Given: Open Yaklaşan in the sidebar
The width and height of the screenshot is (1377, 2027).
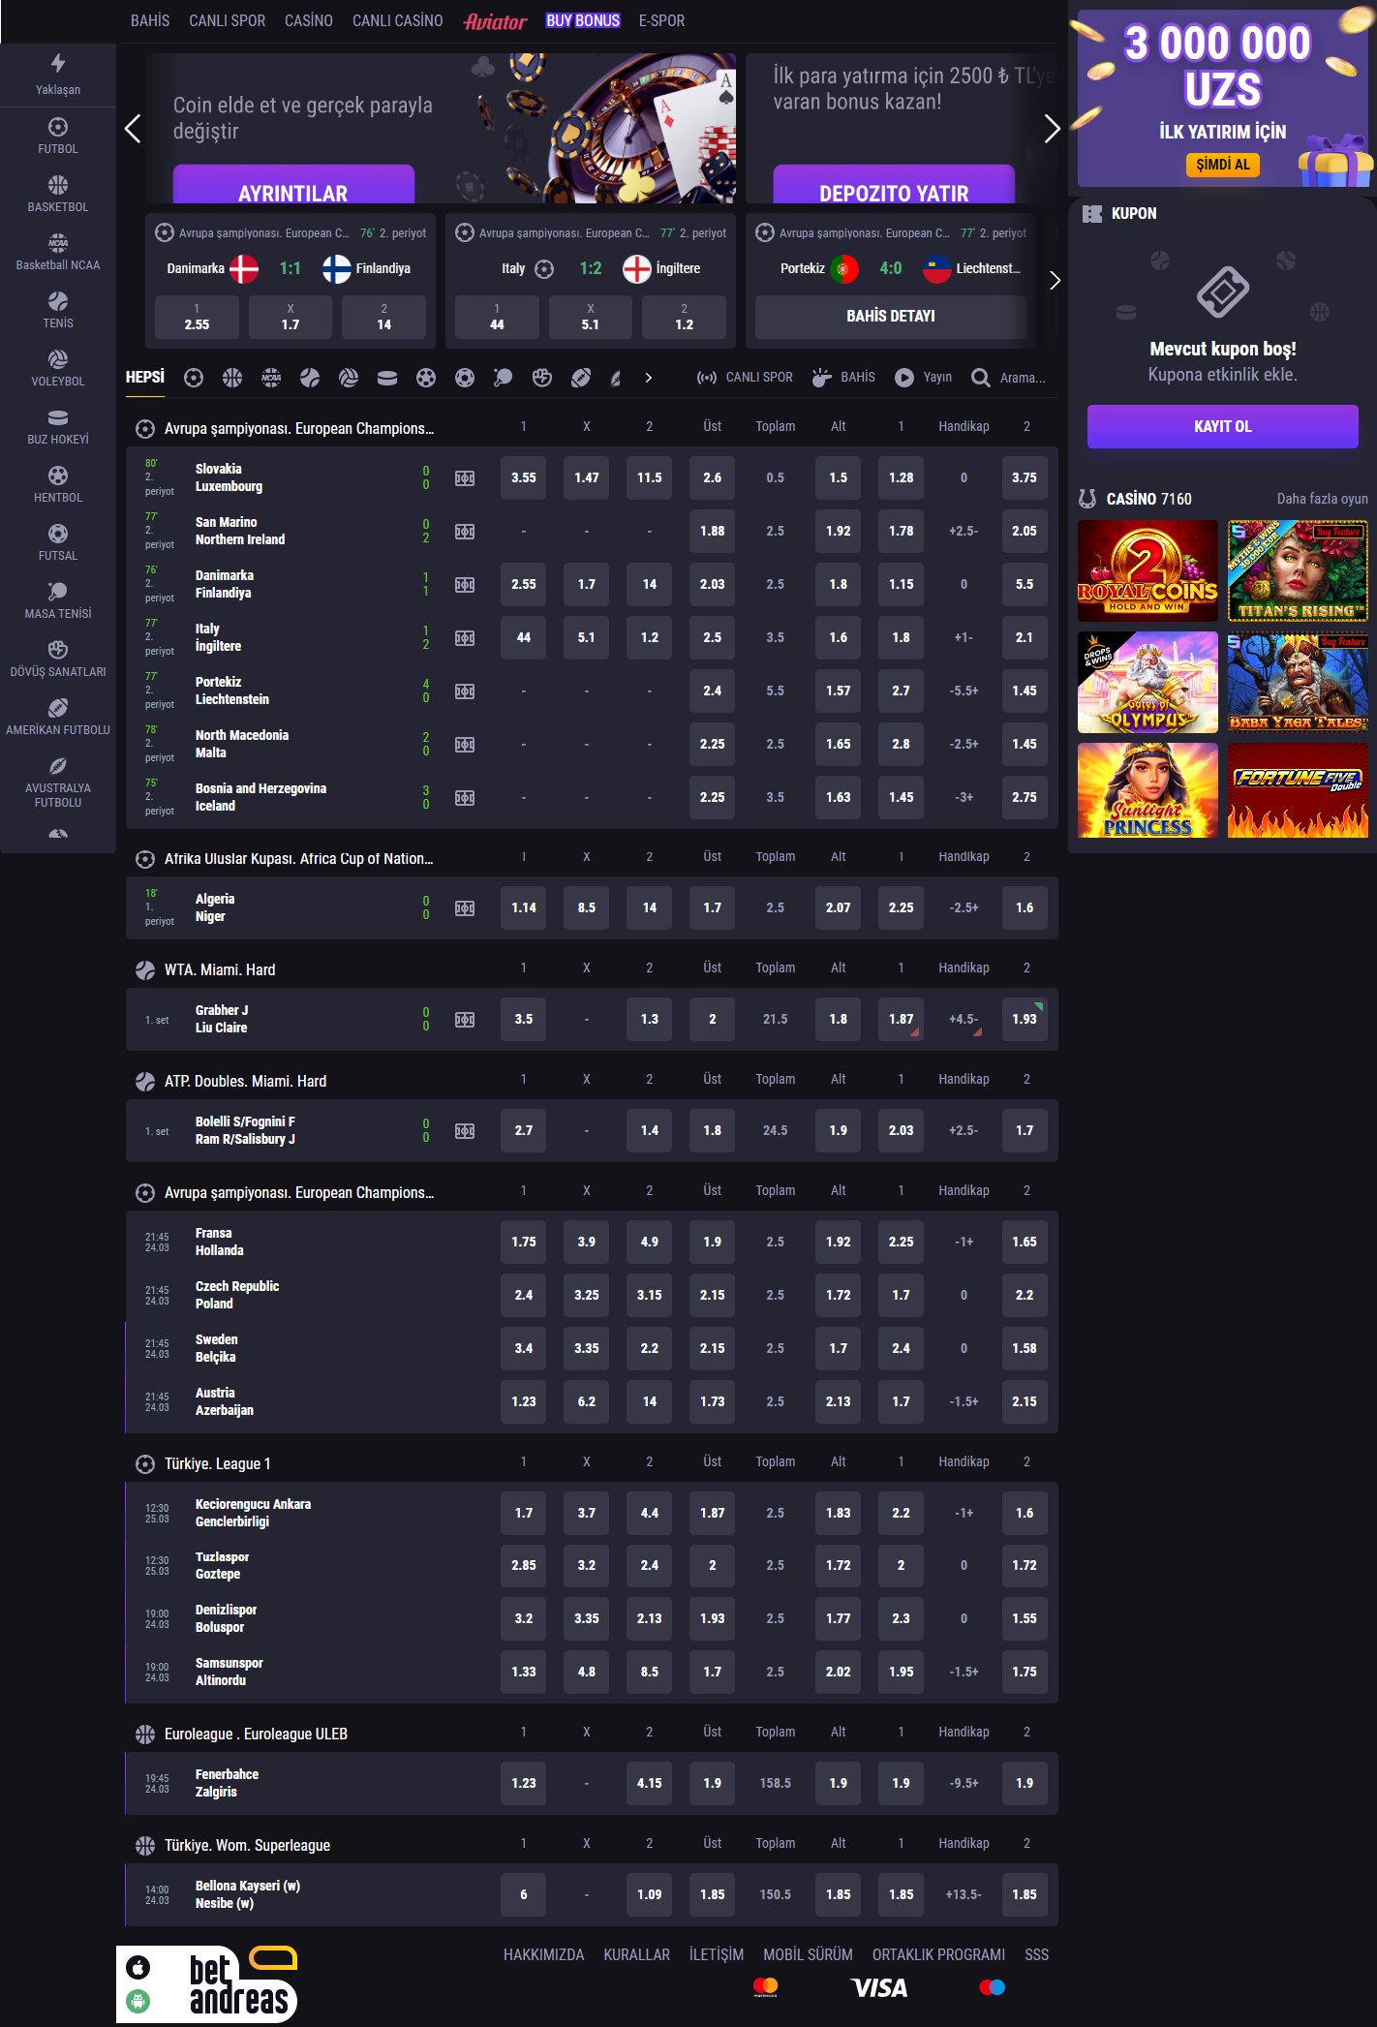Looking at the screenshot, I should (58, 75).
